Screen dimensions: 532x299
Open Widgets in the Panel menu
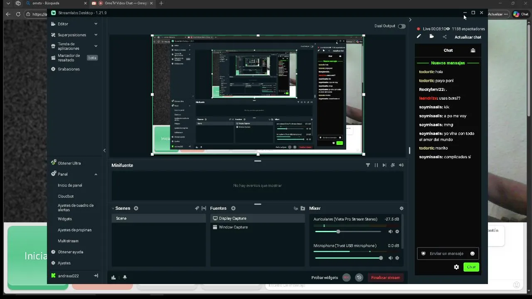(x=65, y=219)
